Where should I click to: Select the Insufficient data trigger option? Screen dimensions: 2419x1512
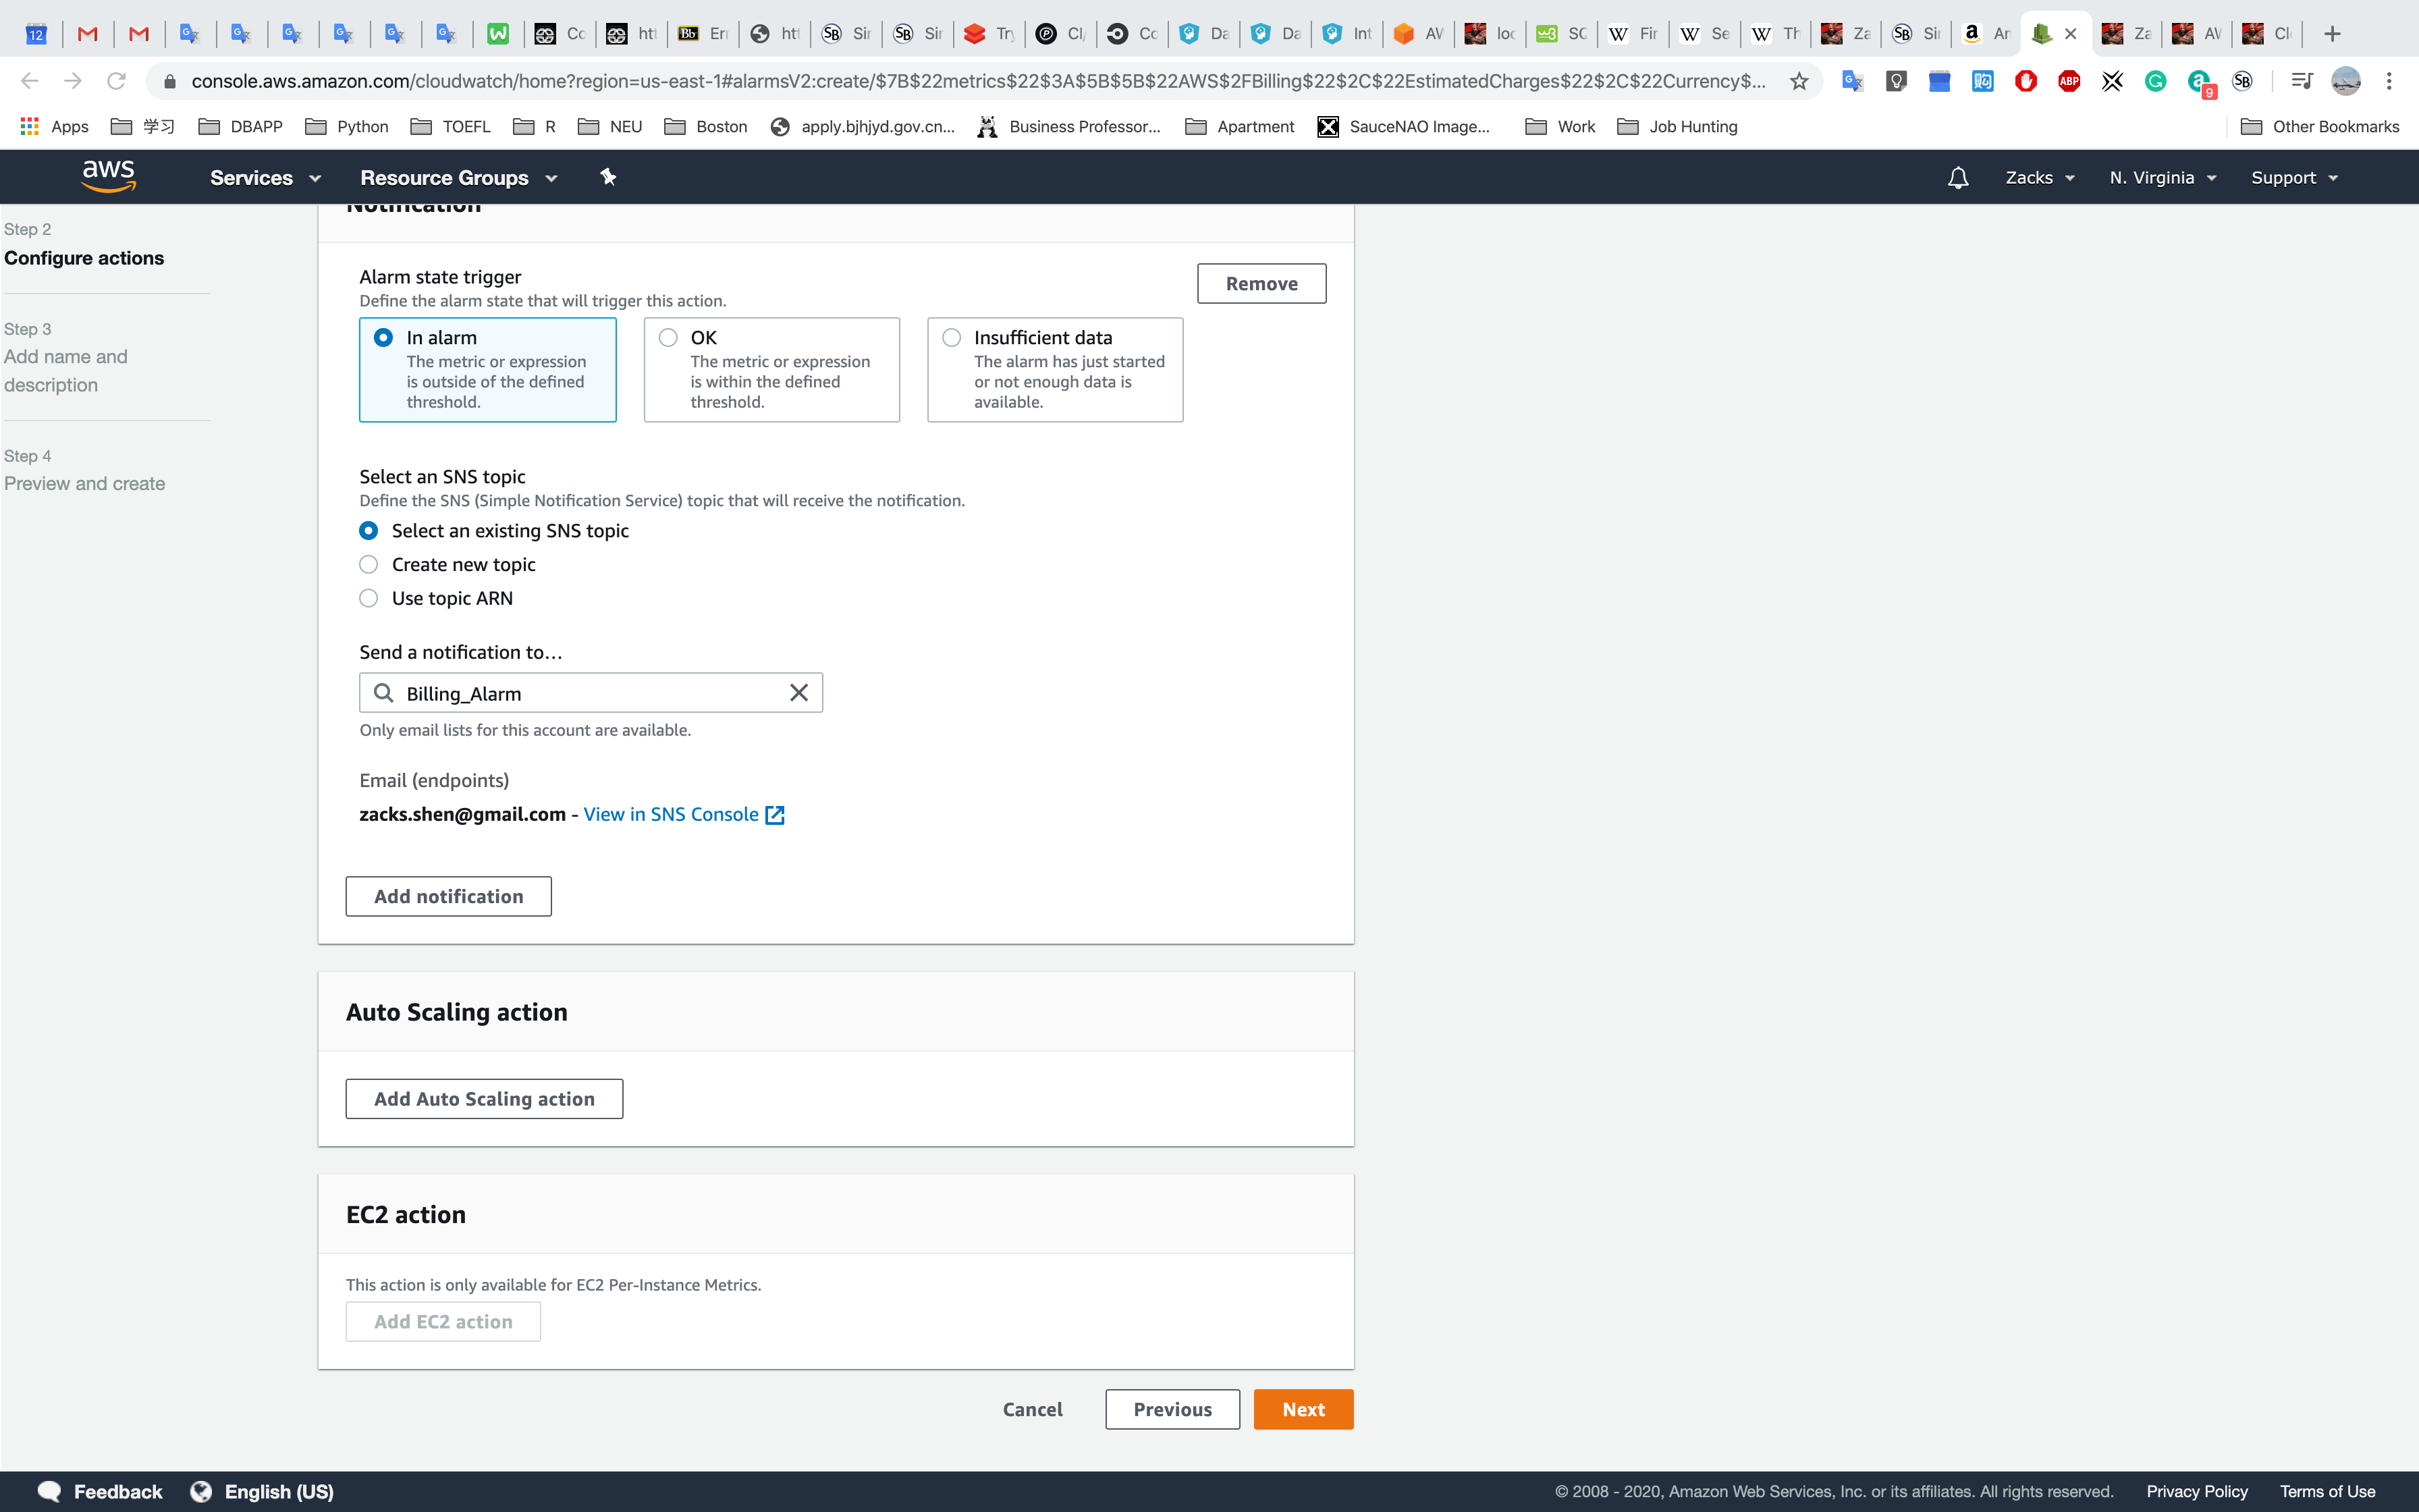pyautogui.click(x=952, y=338)
